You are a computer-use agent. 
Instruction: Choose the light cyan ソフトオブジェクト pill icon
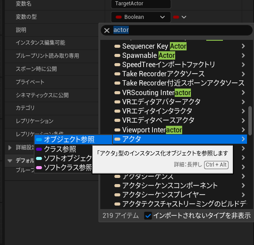pyautogui.click(x=39, y=158)
